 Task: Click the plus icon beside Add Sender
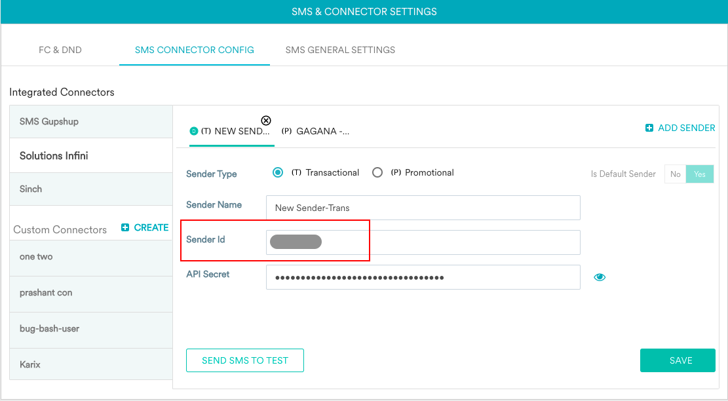[x=649, y=128]
